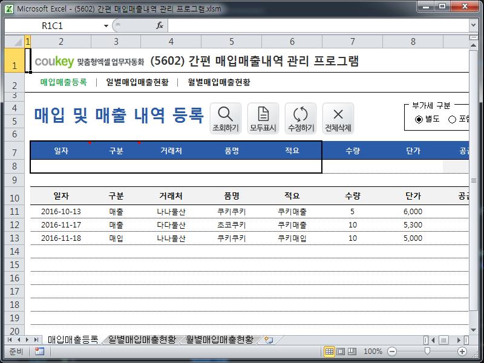Click the split box above vertical scrollbar

pyautogui.click(x=473, y=38)
